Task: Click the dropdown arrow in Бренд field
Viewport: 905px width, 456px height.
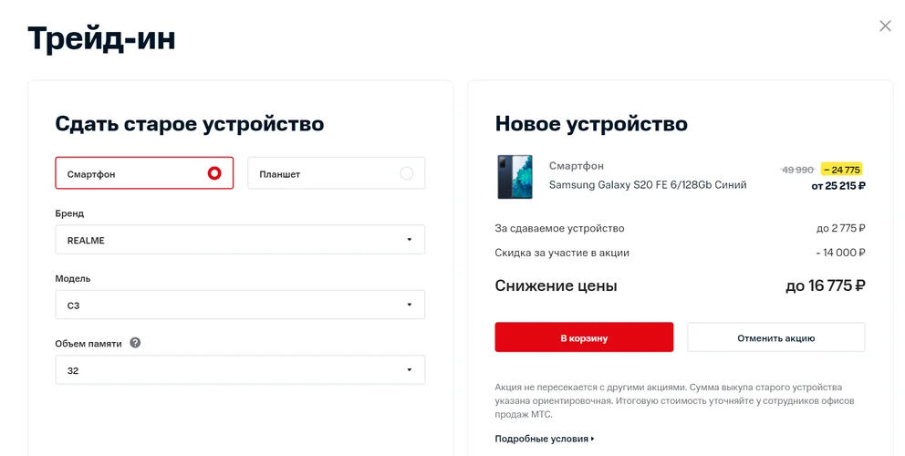Action: click(x=410, y=240)
